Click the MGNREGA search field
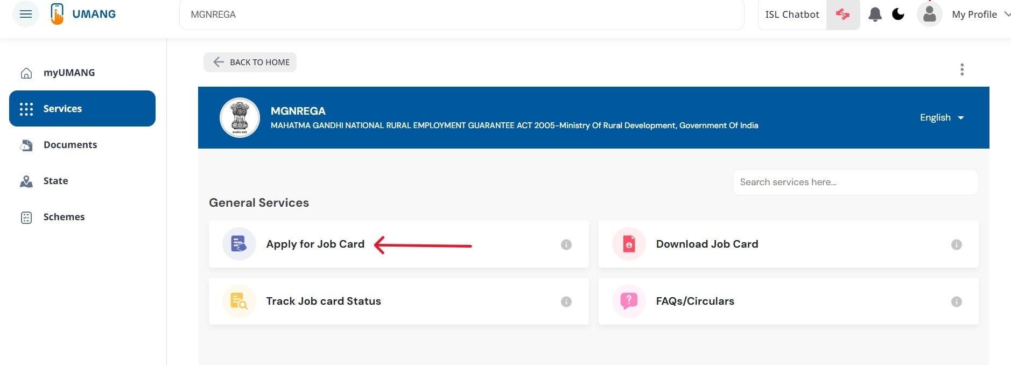The width and height of the screenshot is (1011, 365). click(x=461, y=15)
